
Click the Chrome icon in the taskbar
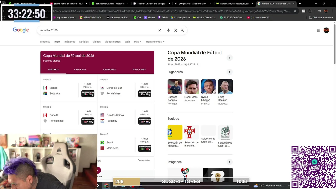[106, 186]
